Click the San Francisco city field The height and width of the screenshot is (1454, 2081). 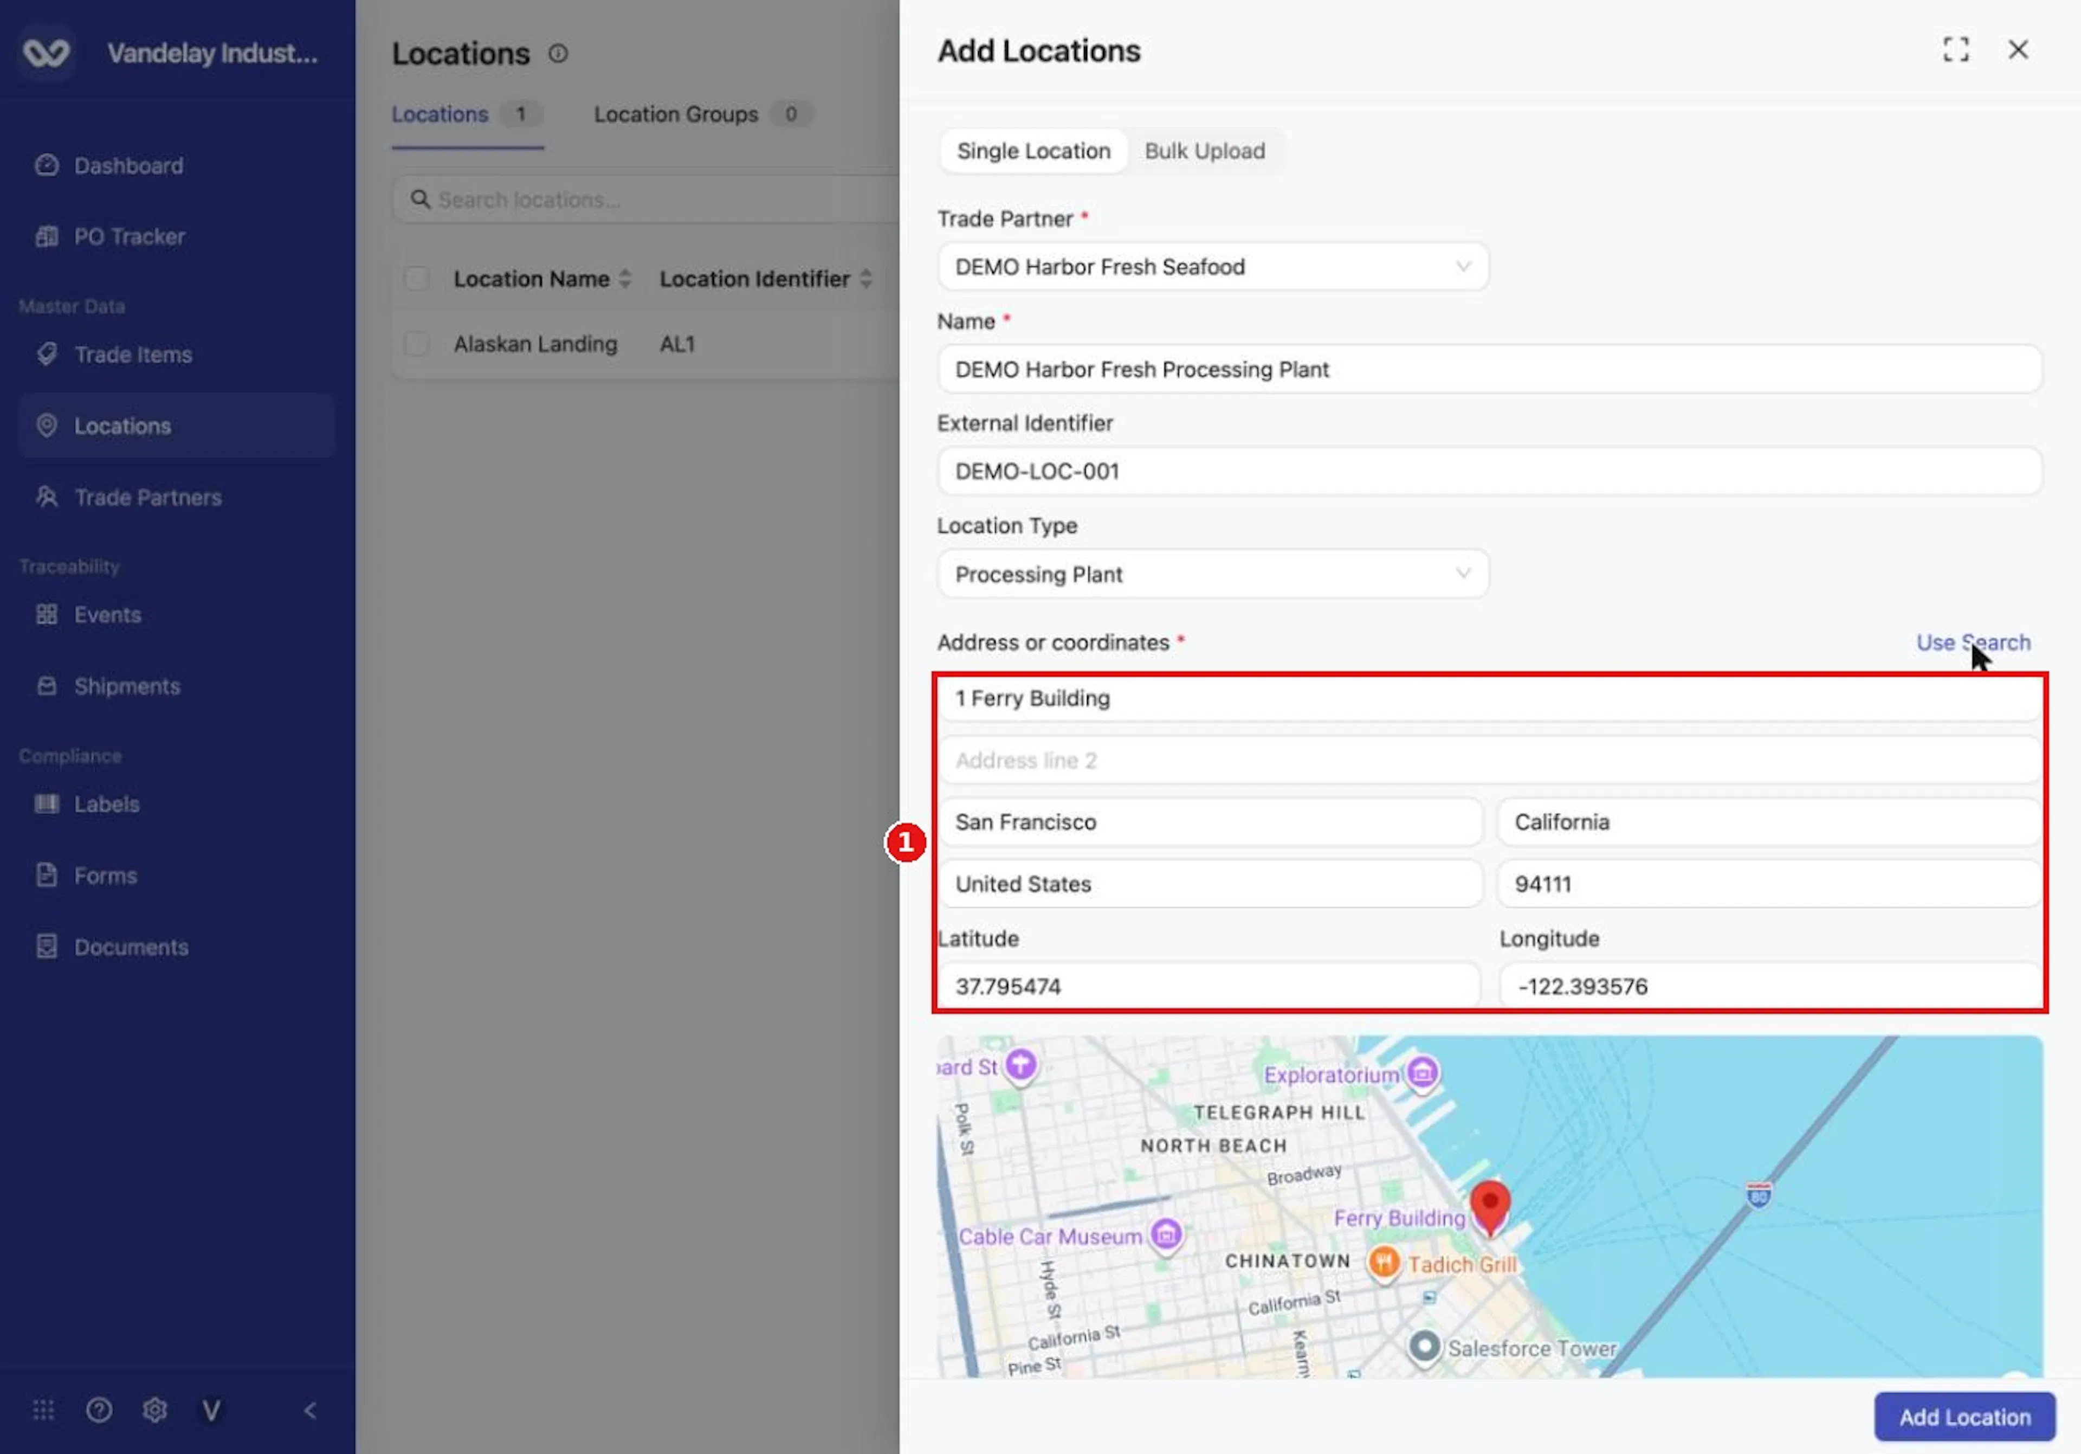pos(1210,823)
